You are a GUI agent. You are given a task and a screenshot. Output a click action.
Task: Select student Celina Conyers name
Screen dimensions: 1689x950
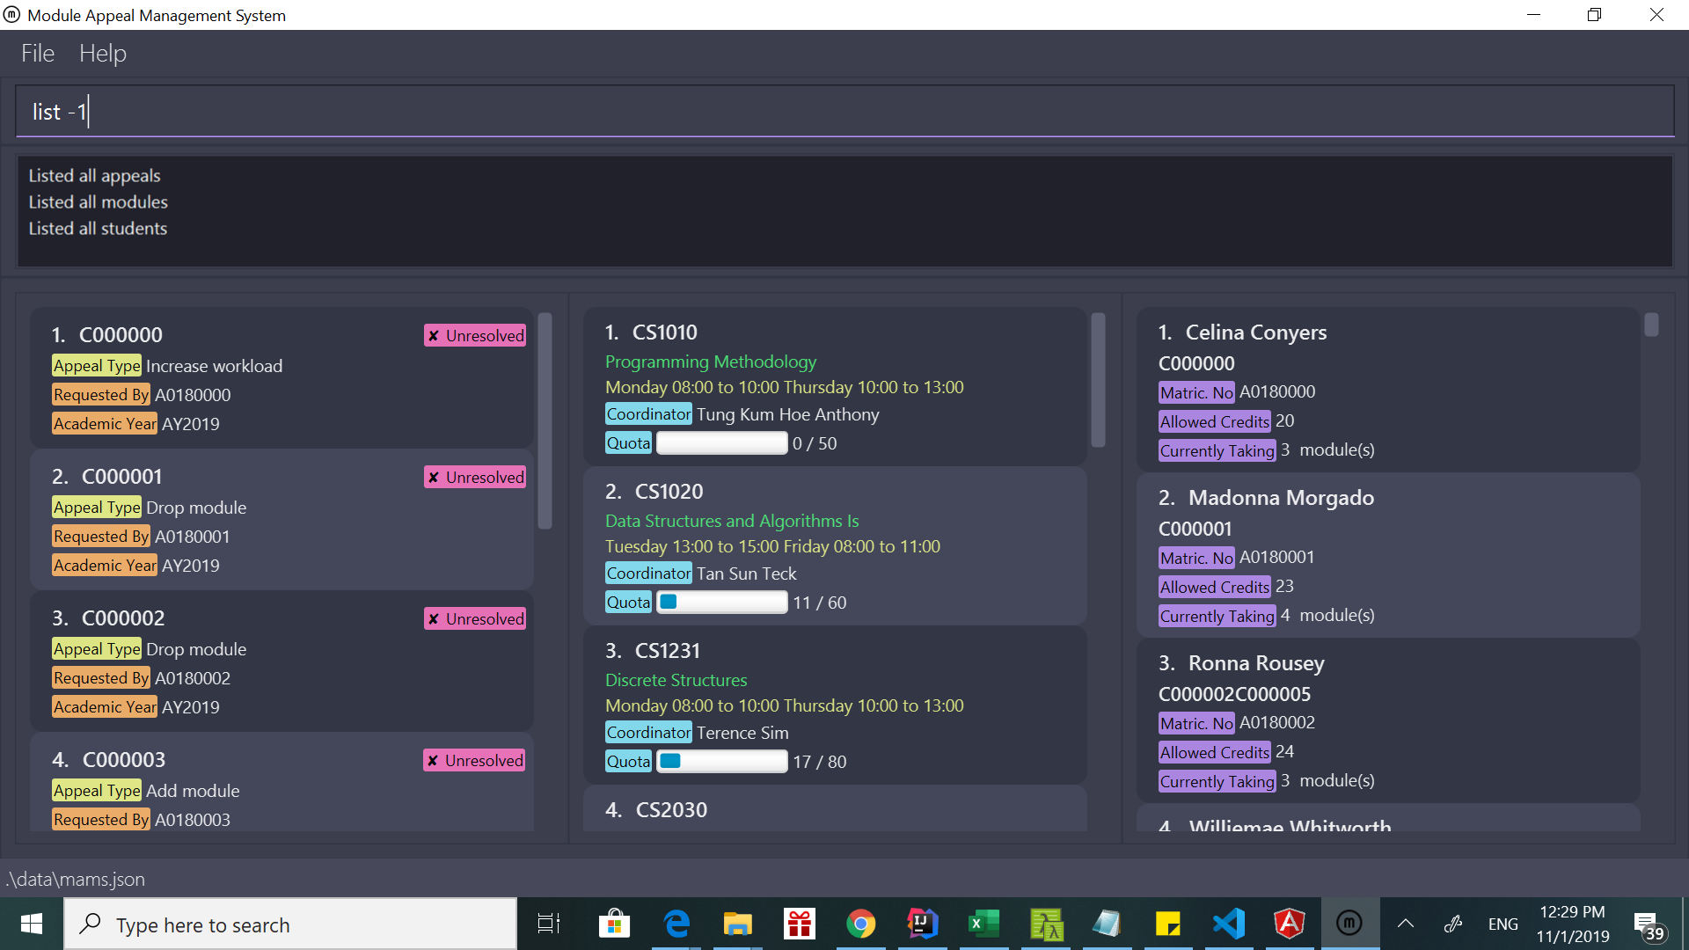[1256, 332]
